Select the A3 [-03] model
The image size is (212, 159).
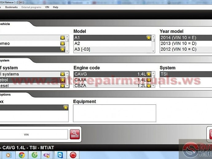tap(112, 49)
